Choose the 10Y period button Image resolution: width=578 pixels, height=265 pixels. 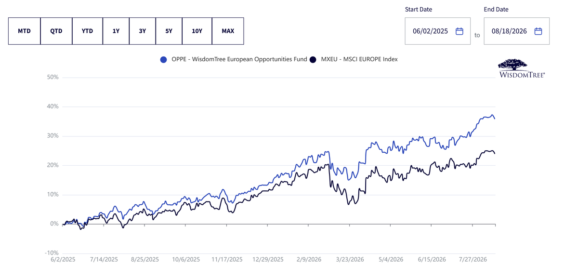(197, 31)
